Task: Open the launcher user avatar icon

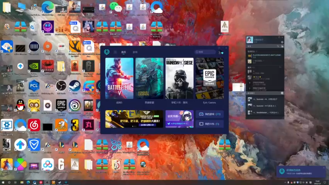Action: pos(220,52)
